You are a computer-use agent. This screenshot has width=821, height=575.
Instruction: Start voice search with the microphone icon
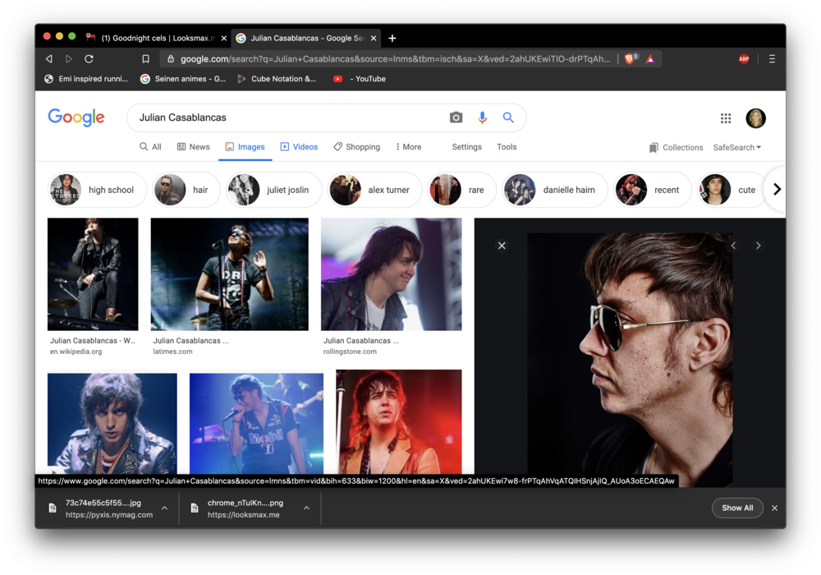tap(482, 117)
